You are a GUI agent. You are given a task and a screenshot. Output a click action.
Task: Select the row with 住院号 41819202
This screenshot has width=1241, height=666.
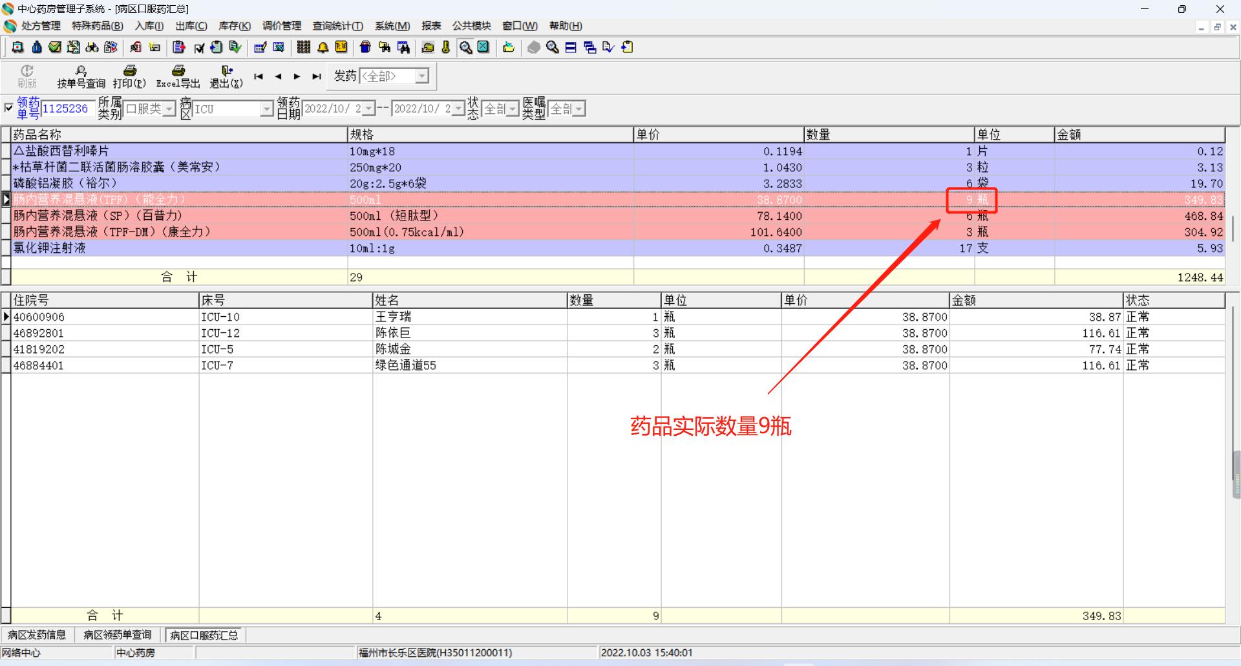pyautogui.click(x=617, y=349)
